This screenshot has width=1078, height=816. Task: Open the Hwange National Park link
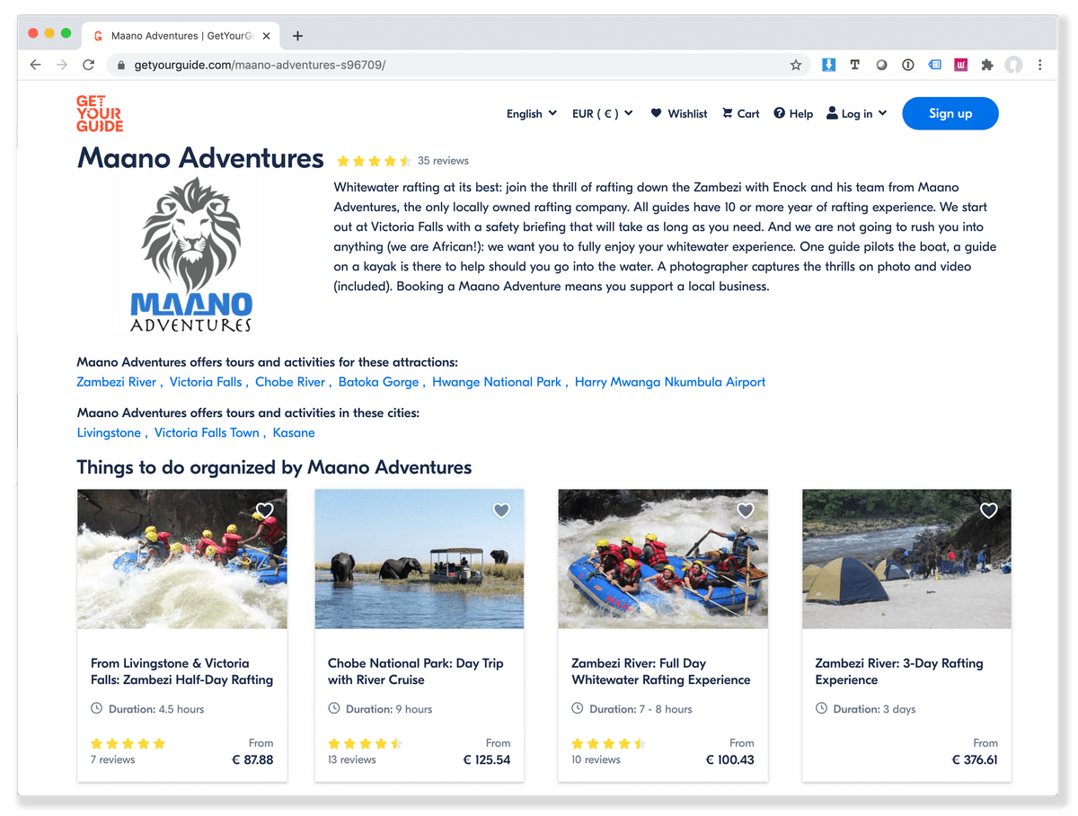[497, 382]
